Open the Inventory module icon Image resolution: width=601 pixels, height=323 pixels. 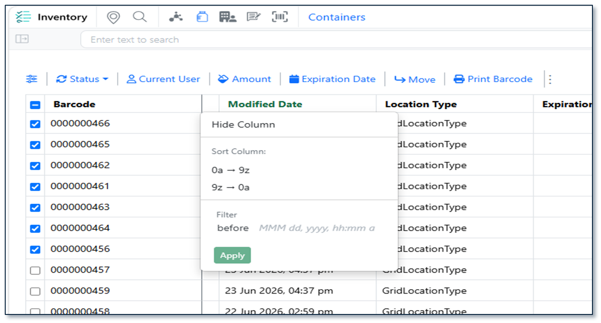(22, 17)
